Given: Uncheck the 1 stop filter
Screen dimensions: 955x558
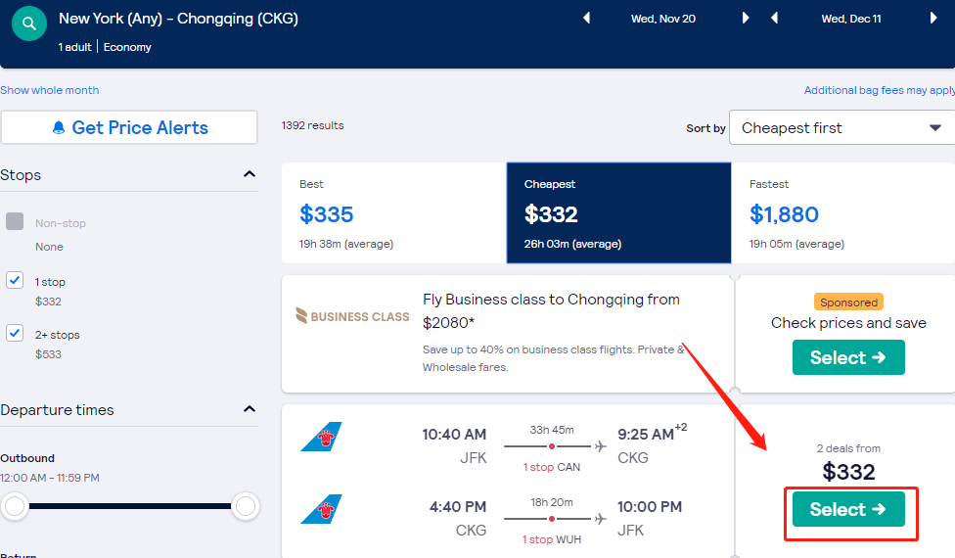Looking at the screenshot, I should coord(15,280).
